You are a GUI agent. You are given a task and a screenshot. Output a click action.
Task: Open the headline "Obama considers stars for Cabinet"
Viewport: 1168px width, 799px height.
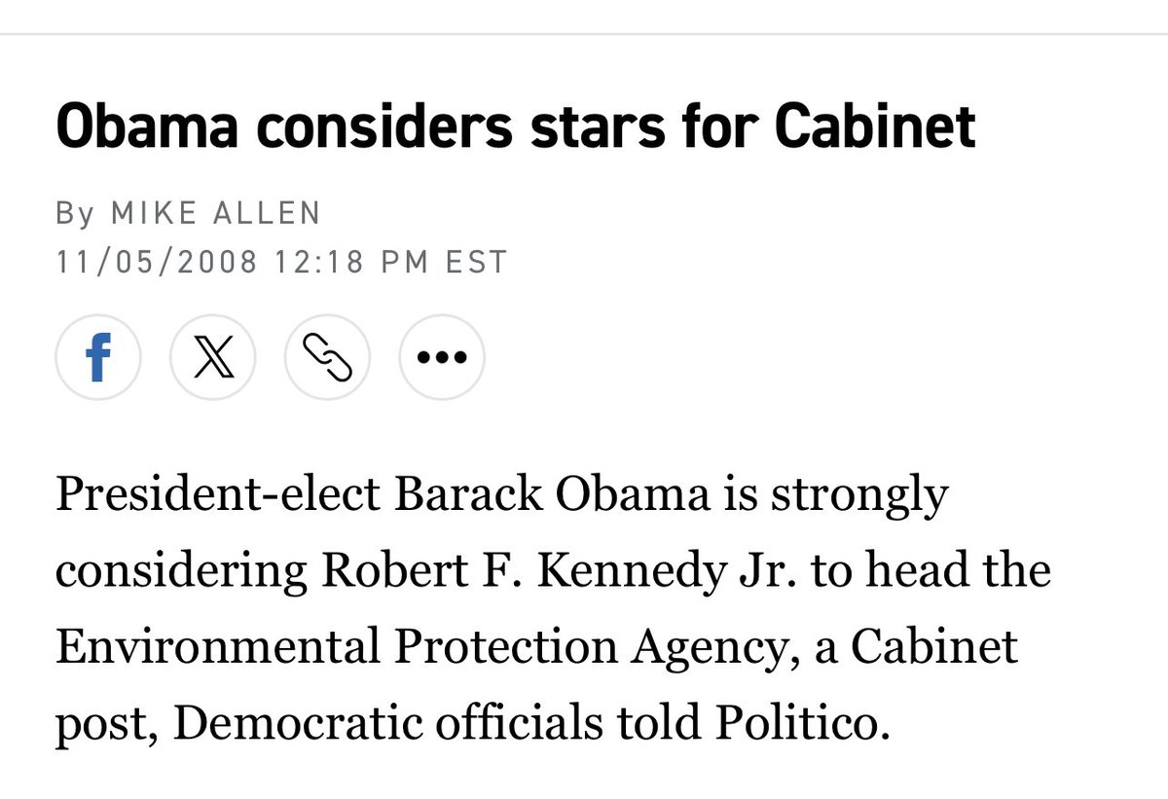515,127
